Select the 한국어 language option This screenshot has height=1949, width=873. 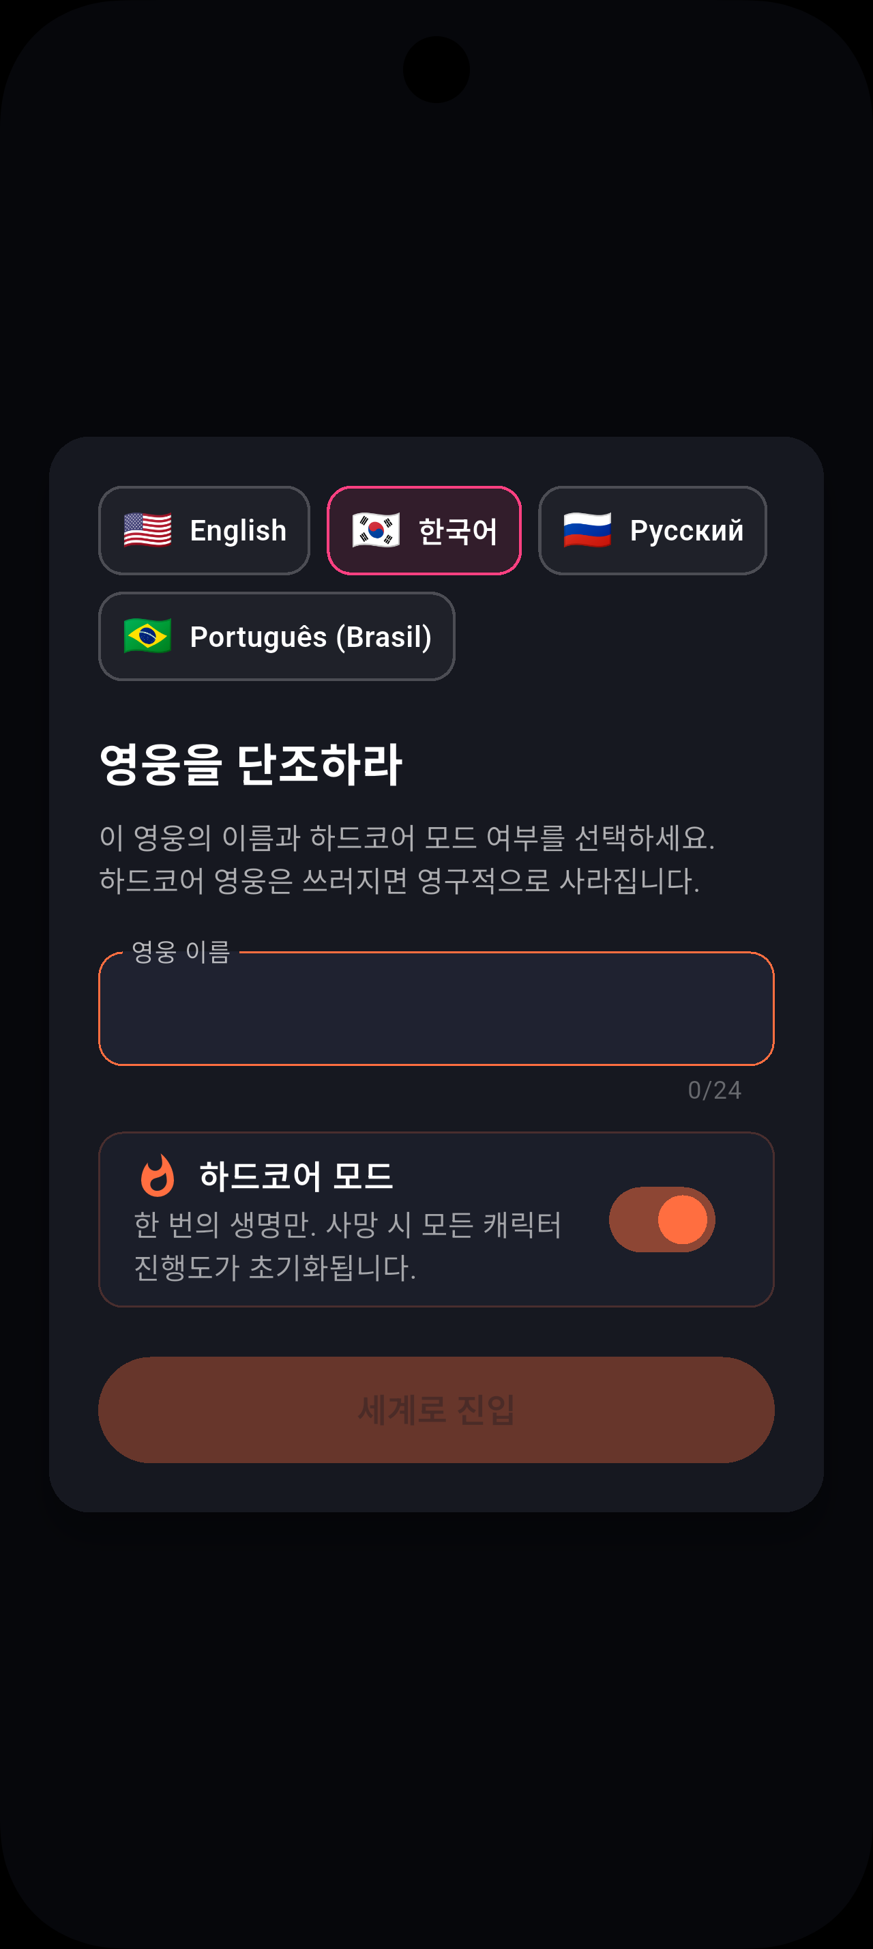[424, 530]
